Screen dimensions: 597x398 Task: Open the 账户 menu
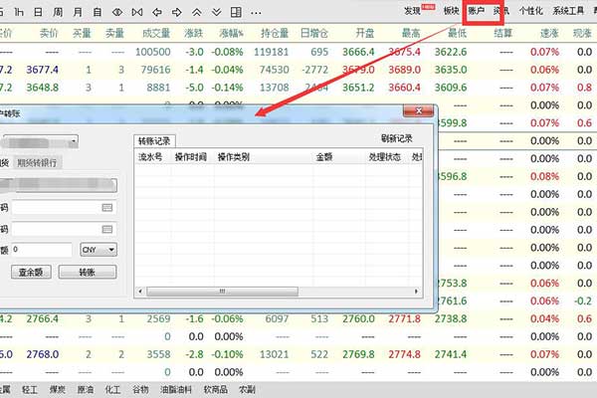click(476, 11)
